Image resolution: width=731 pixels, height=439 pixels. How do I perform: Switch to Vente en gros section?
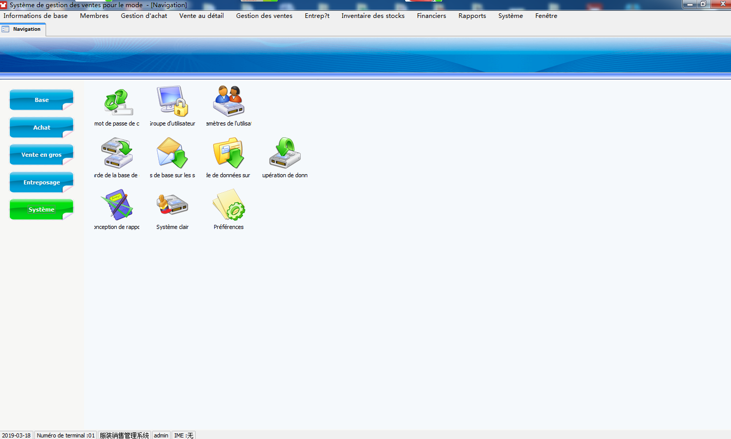[x=41, y=155]
